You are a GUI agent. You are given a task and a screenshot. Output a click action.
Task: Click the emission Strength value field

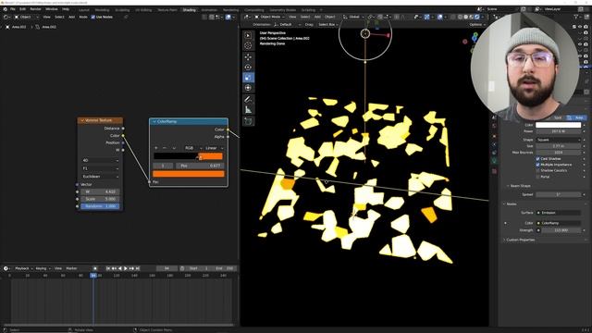click(561, 230)
